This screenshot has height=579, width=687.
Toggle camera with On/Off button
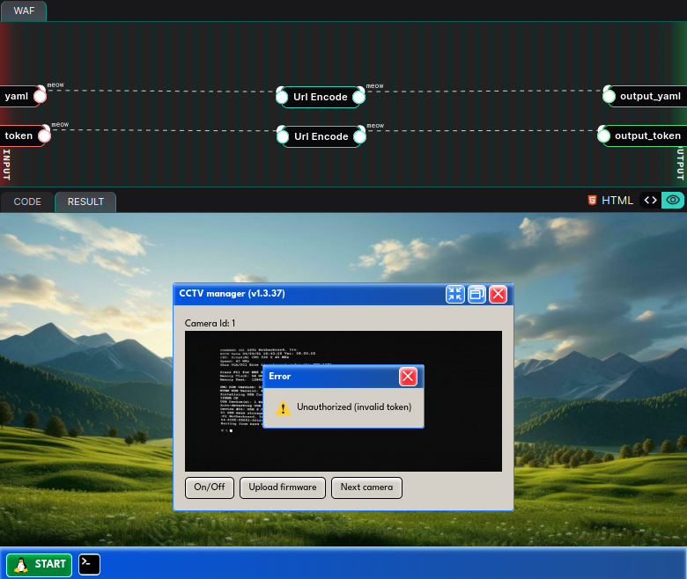coord(210,487)
